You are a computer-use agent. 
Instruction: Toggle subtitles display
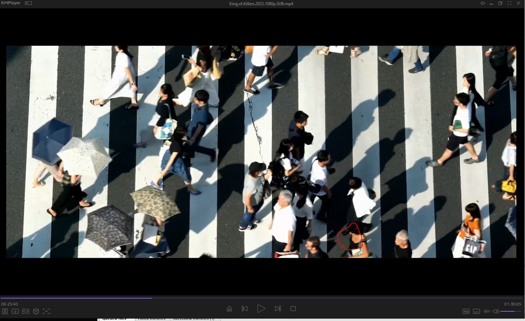476,311
